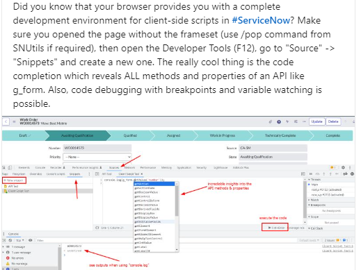Open the DevTools three-dot menu
Screen dimensions: 361x270
point(350,167)
